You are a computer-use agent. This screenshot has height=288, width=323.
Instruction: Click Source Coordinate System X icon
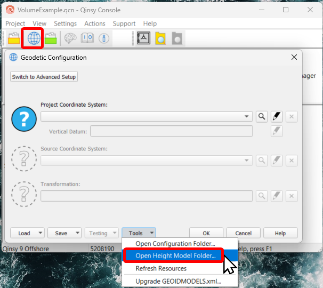(292, 161)
